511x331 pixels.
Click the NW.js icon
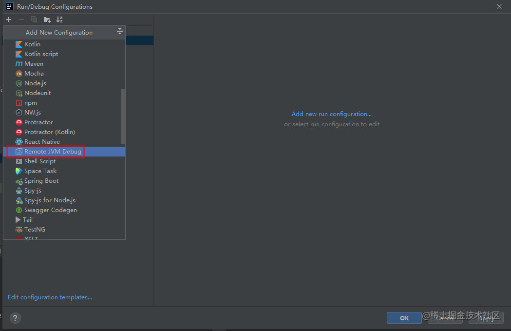(x=19, y=113)
